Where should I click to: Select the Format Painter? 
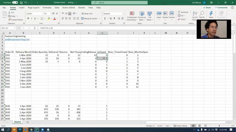coord(15,19)
